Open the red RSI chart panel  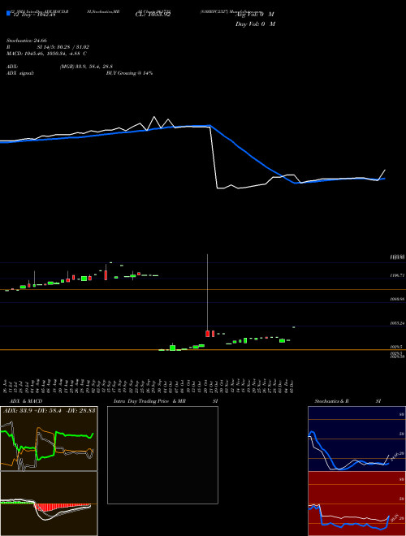pyautogui.click(x=356, y=504)
